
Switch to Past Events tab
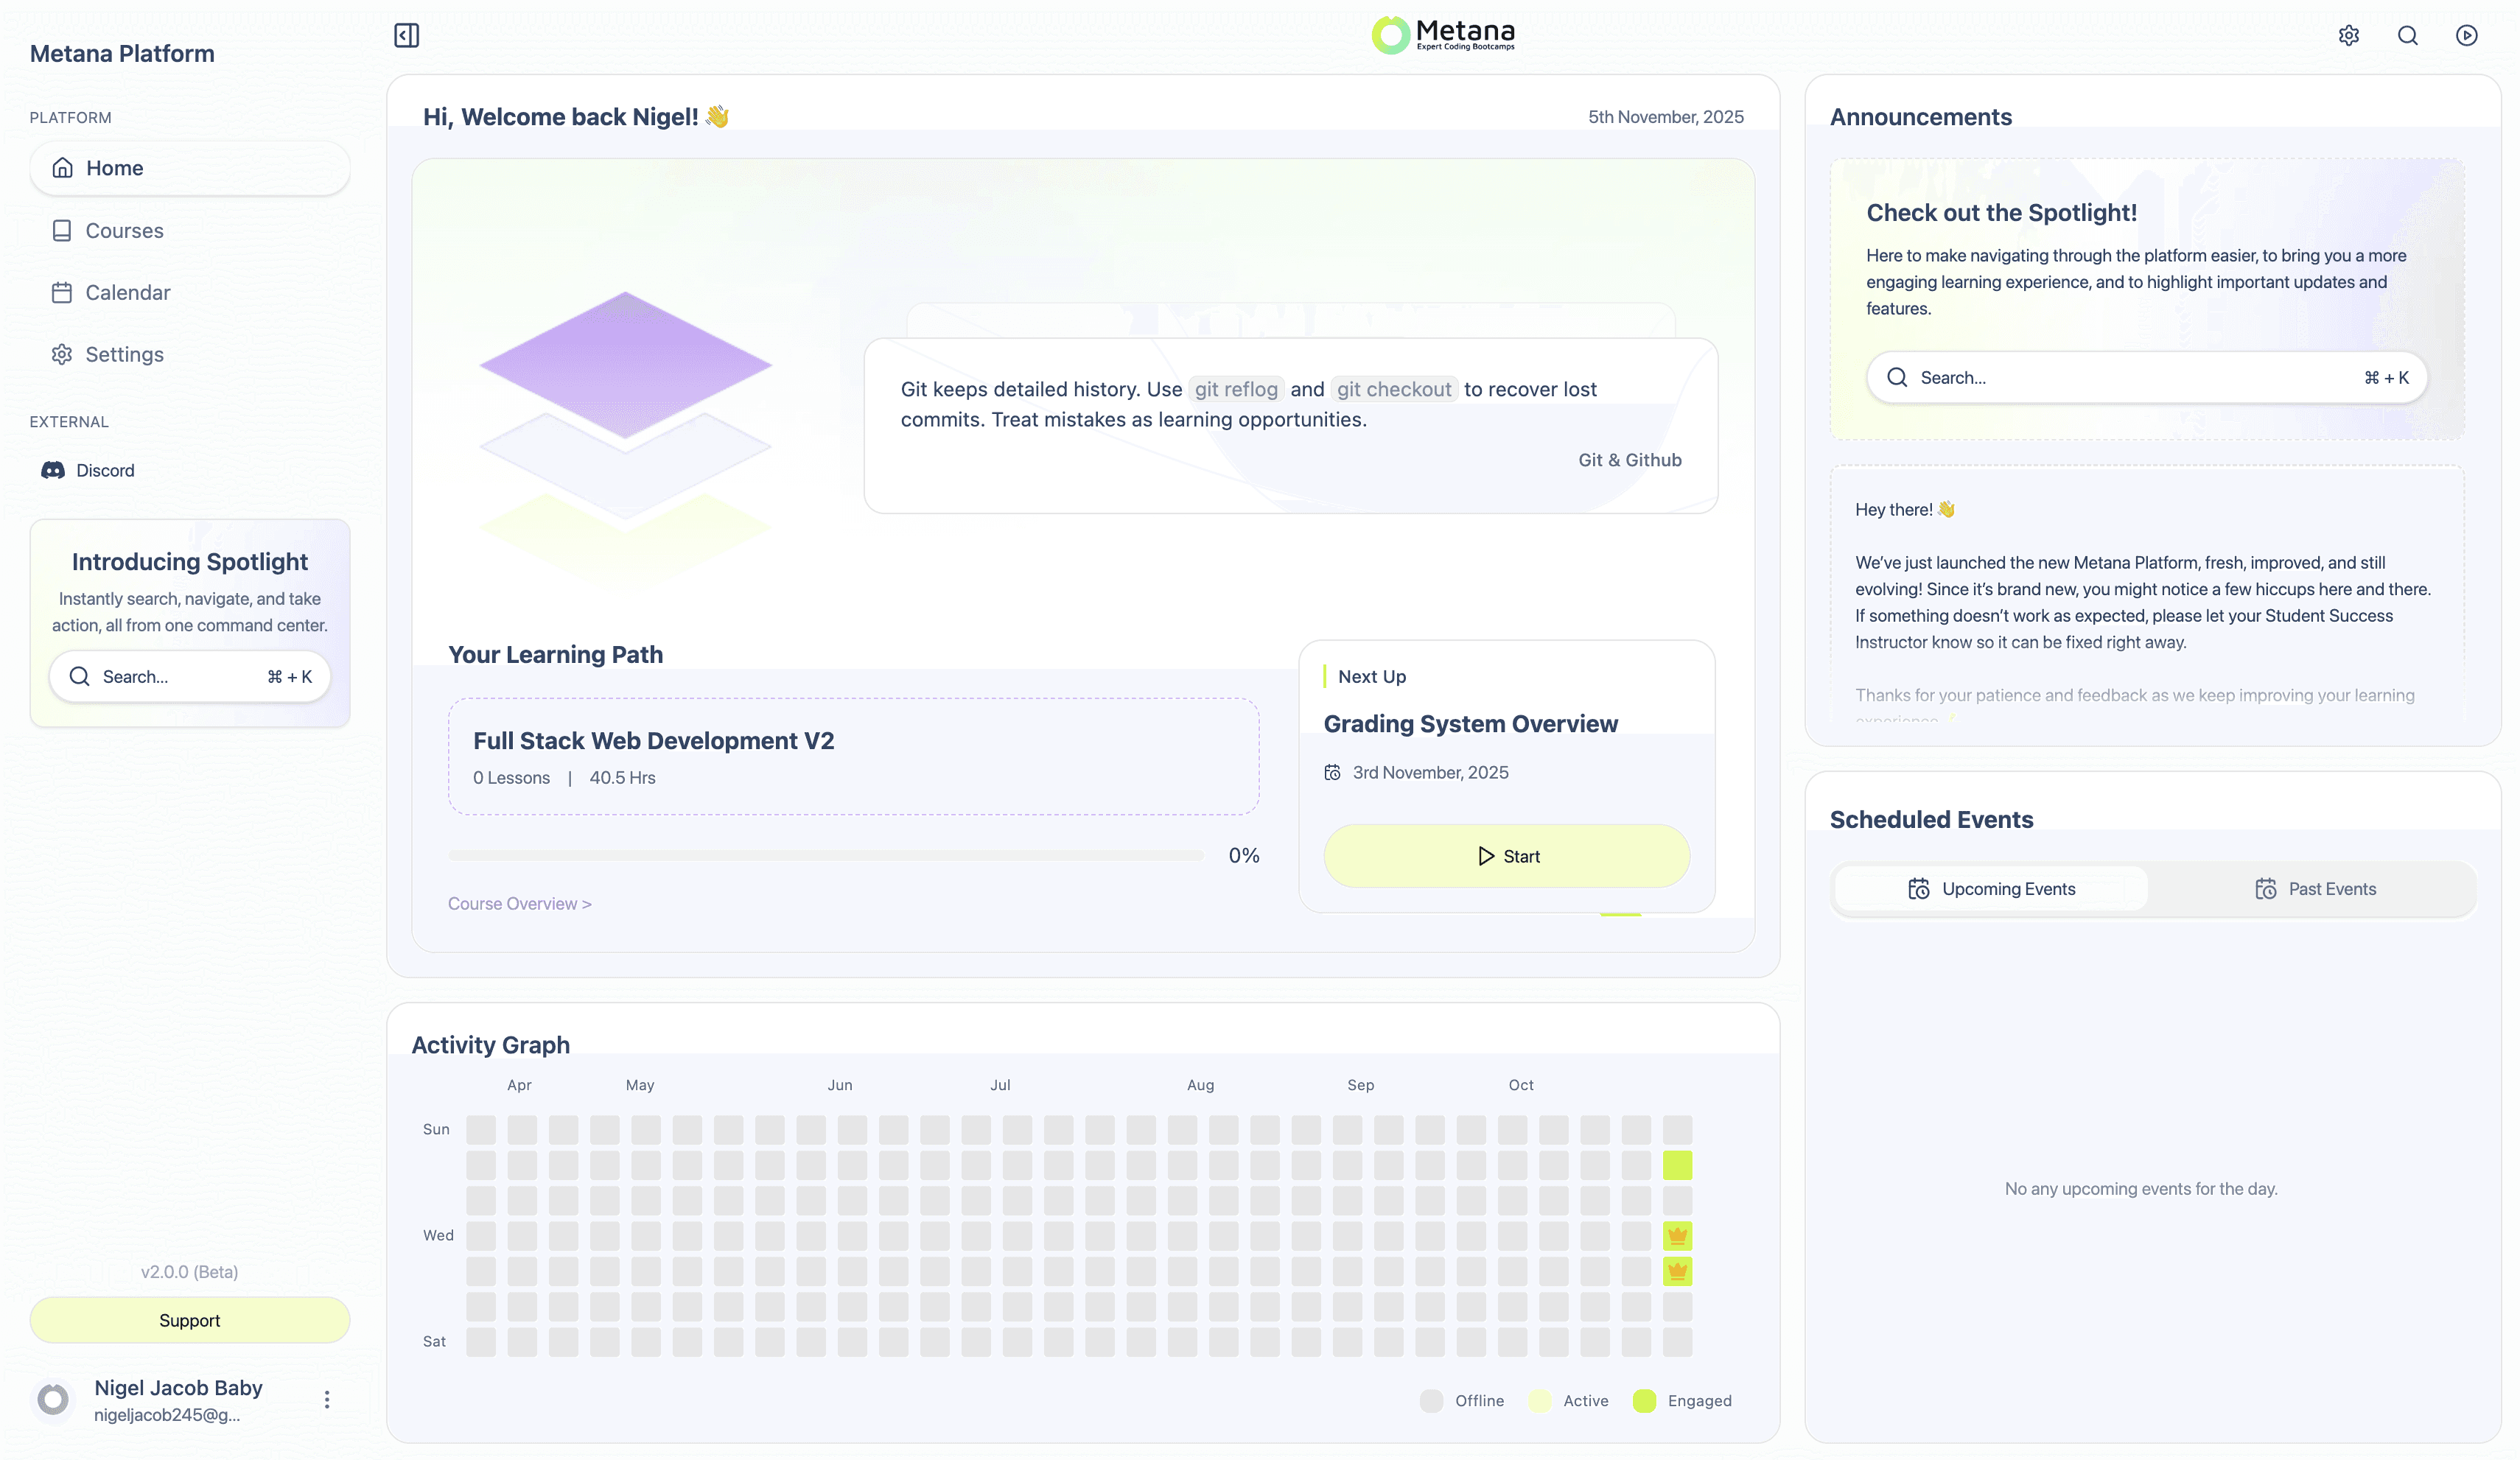coord(2315,889)
